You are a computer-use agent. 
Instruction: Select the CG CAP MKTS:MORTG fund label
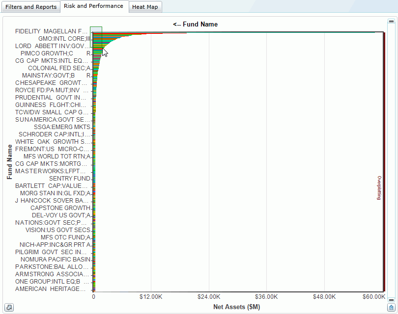tap(52, 163)
